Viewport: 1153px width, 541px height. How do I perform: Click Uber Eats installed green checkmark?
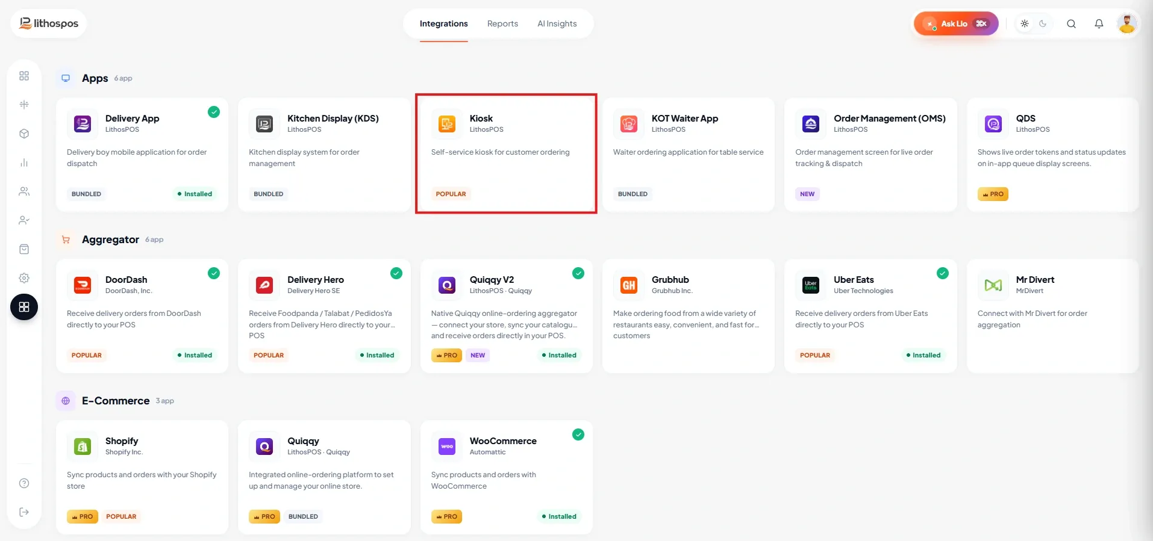pos(943,273)
